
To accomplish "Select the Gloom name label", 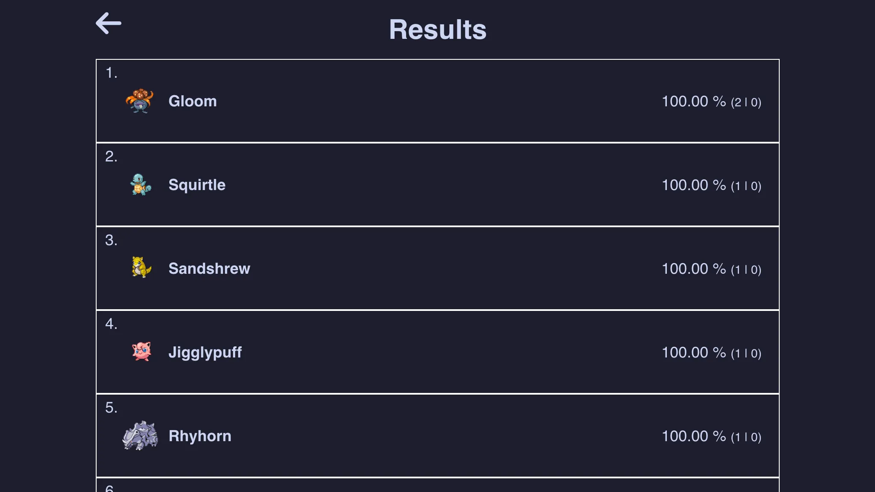I will click(x=192, y=101).
